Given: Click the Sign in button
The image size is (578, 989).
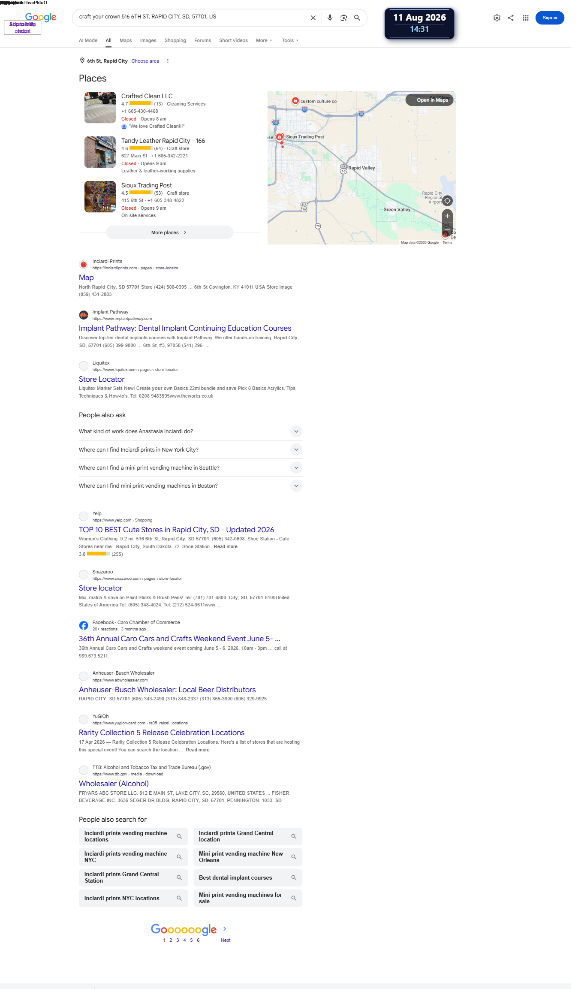Looking at the screenshot, I should [x=549, y=18].
